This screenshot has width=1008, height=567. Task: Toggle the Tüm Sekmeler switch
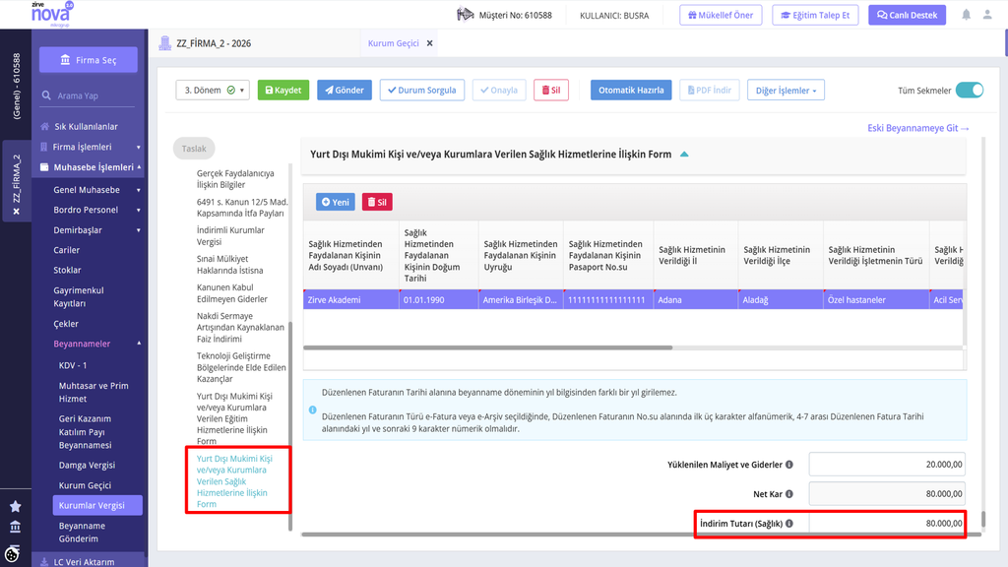pyautogui.click(x=970, y=90)
